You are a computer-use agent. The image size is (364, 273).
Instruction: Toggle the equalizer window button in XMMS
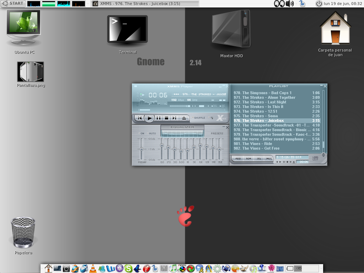coord(214,106)
